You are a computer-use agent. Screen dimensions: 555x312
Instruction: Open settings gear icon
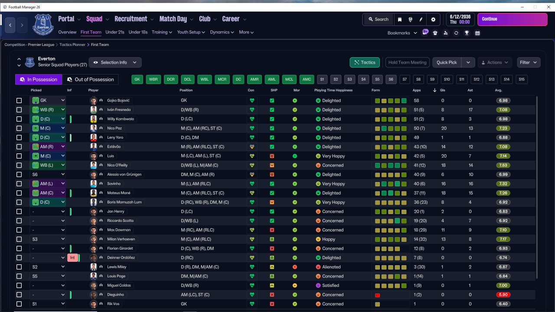coord(433,19)
